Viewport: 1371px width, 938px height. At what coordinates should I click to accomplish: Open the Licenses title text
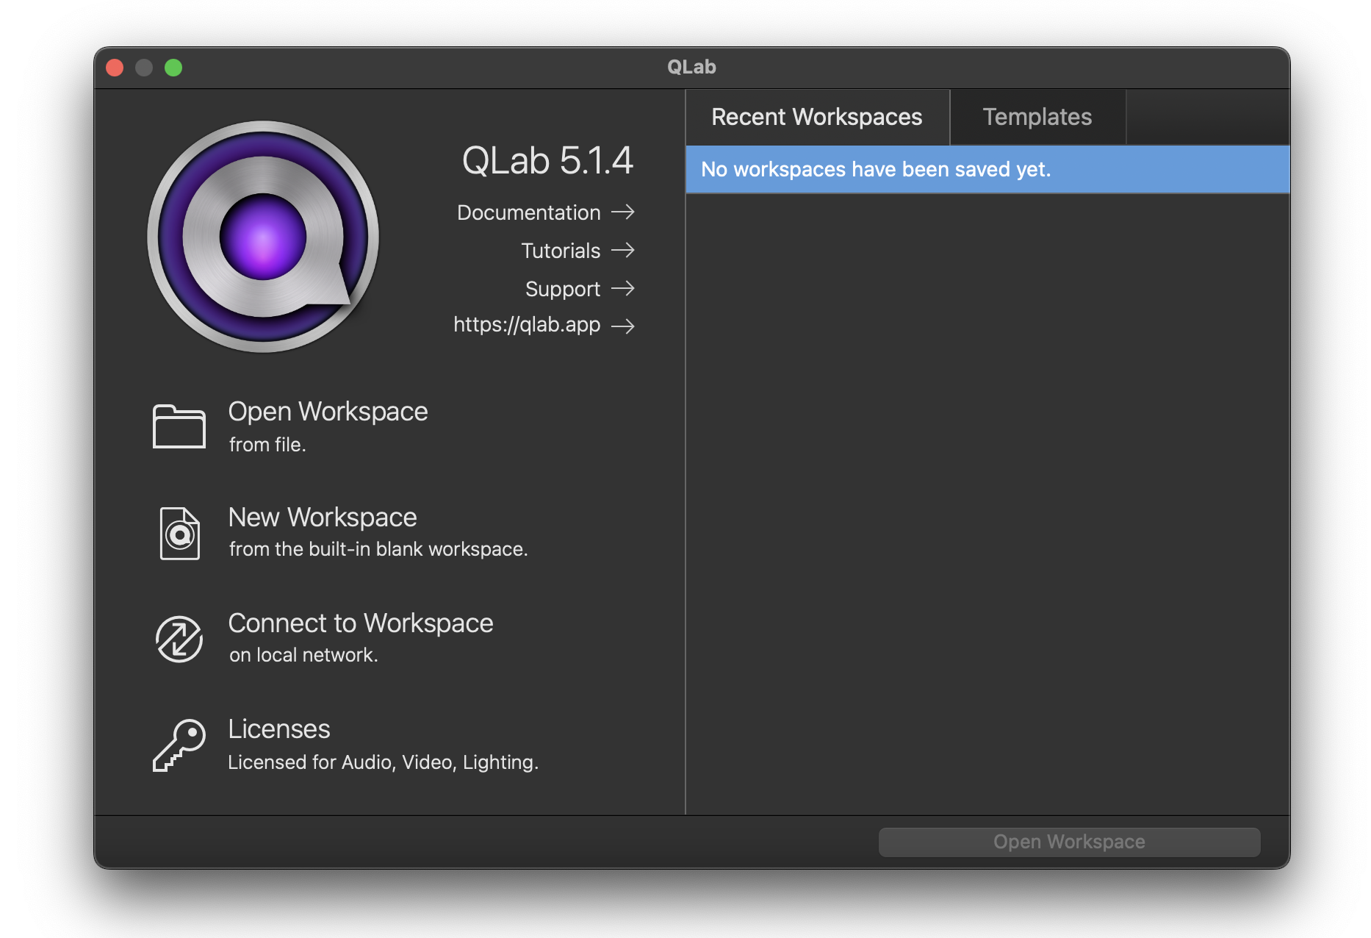[279, 729]
